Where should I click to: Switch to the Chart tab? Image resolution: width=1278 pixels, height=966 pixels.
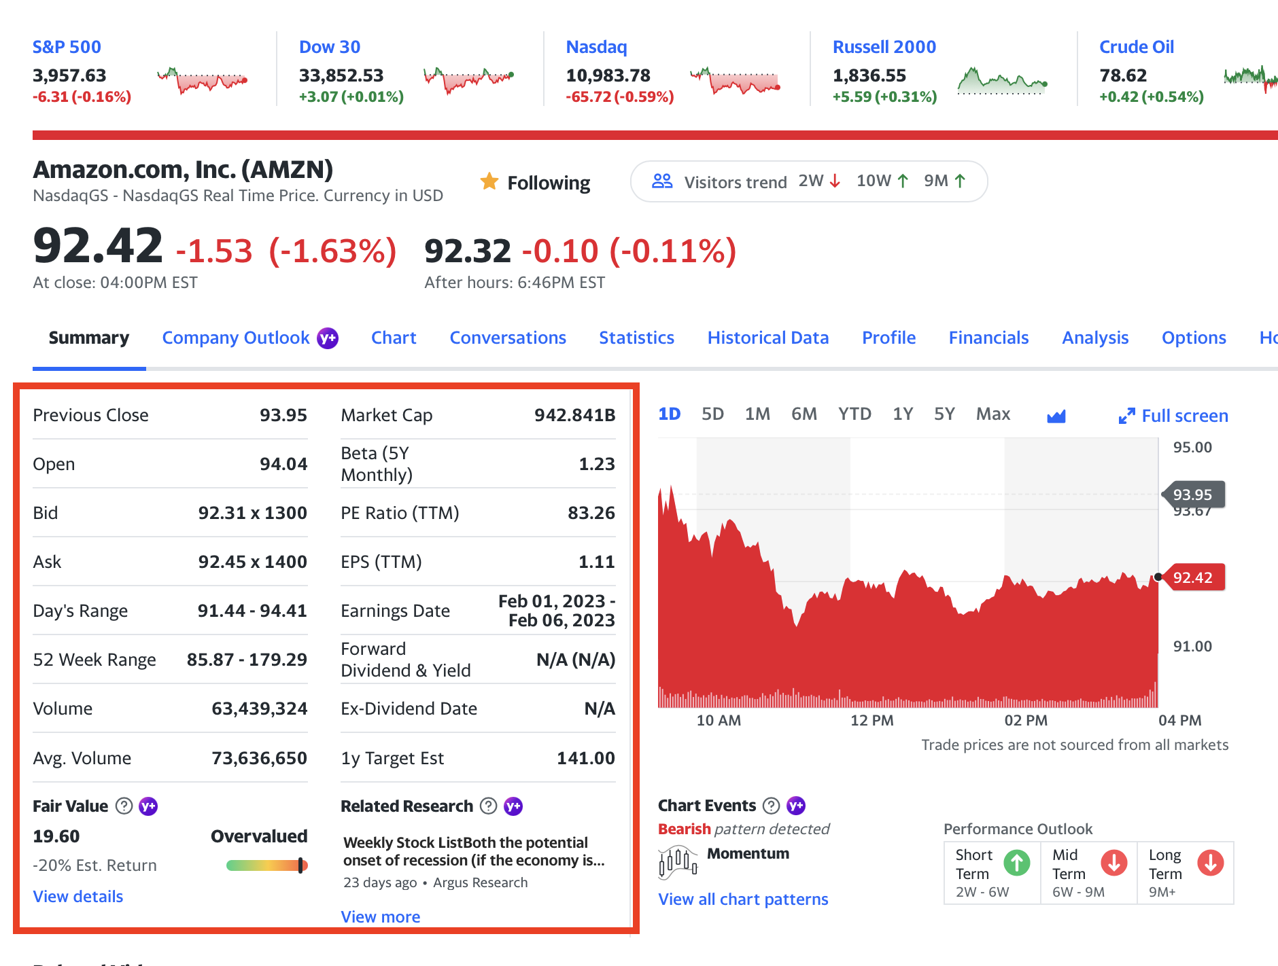(x=394, y=338)
